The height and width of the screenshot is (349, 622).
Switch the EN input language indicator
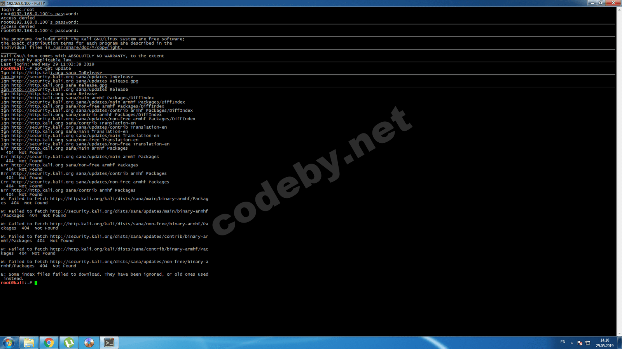tap(563, 342)
